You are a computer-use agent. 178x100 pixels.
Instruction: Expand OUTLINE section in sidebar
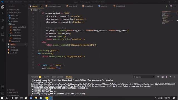coord(11,90)
